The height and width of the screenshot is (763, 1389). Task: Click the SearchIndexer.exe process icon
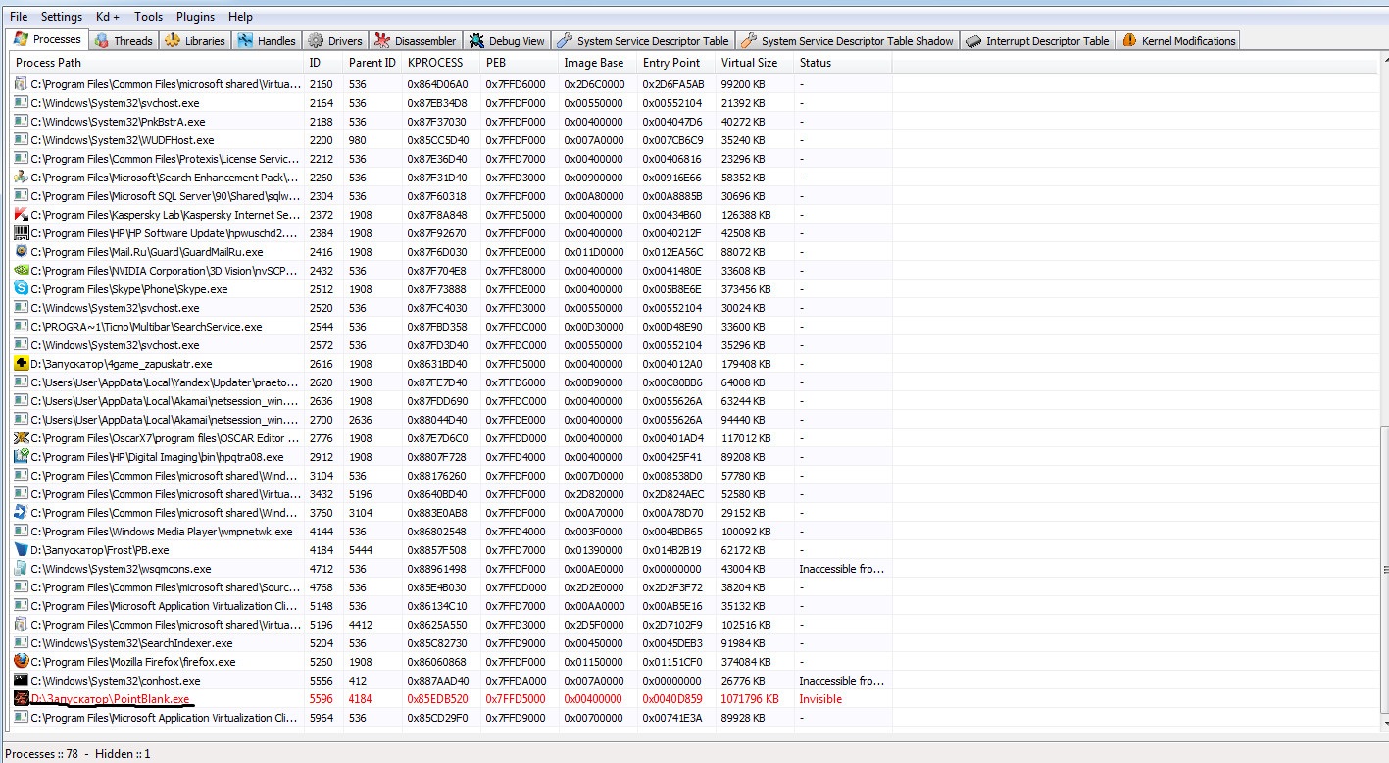pos(21,643)
